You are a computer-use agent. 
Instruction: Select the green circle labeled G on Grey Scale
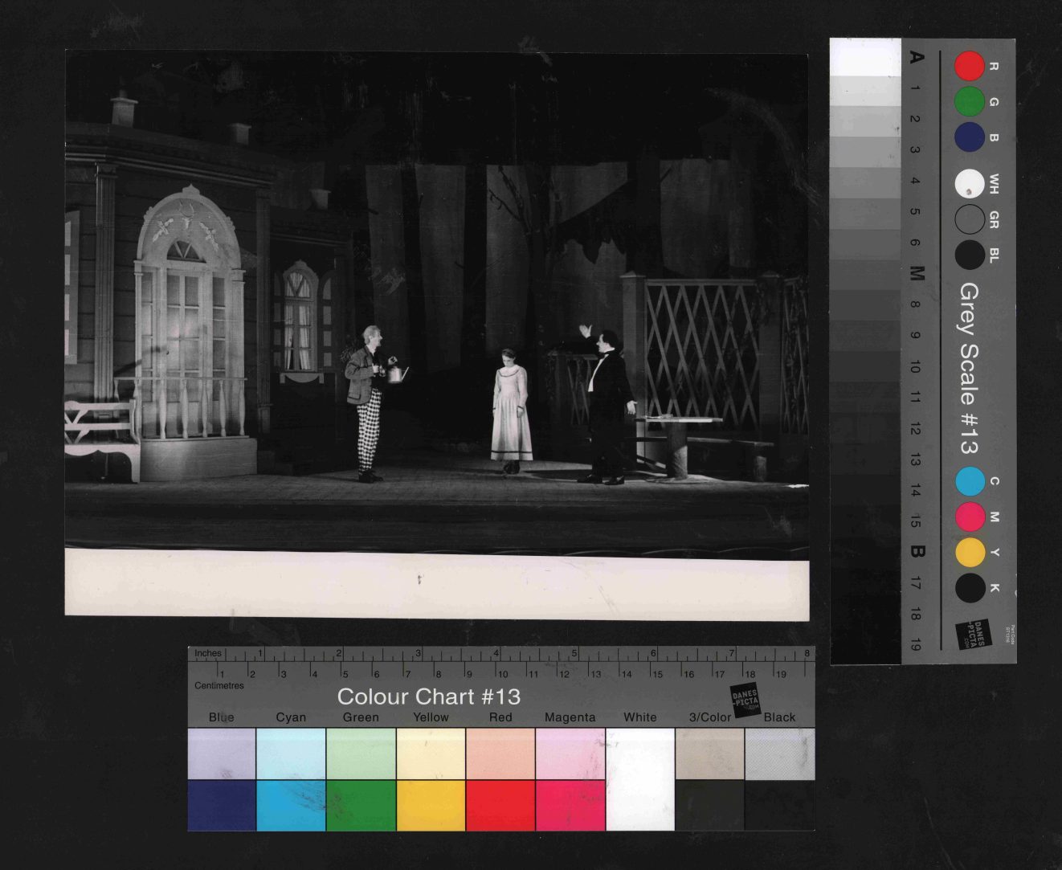point(969,102)
